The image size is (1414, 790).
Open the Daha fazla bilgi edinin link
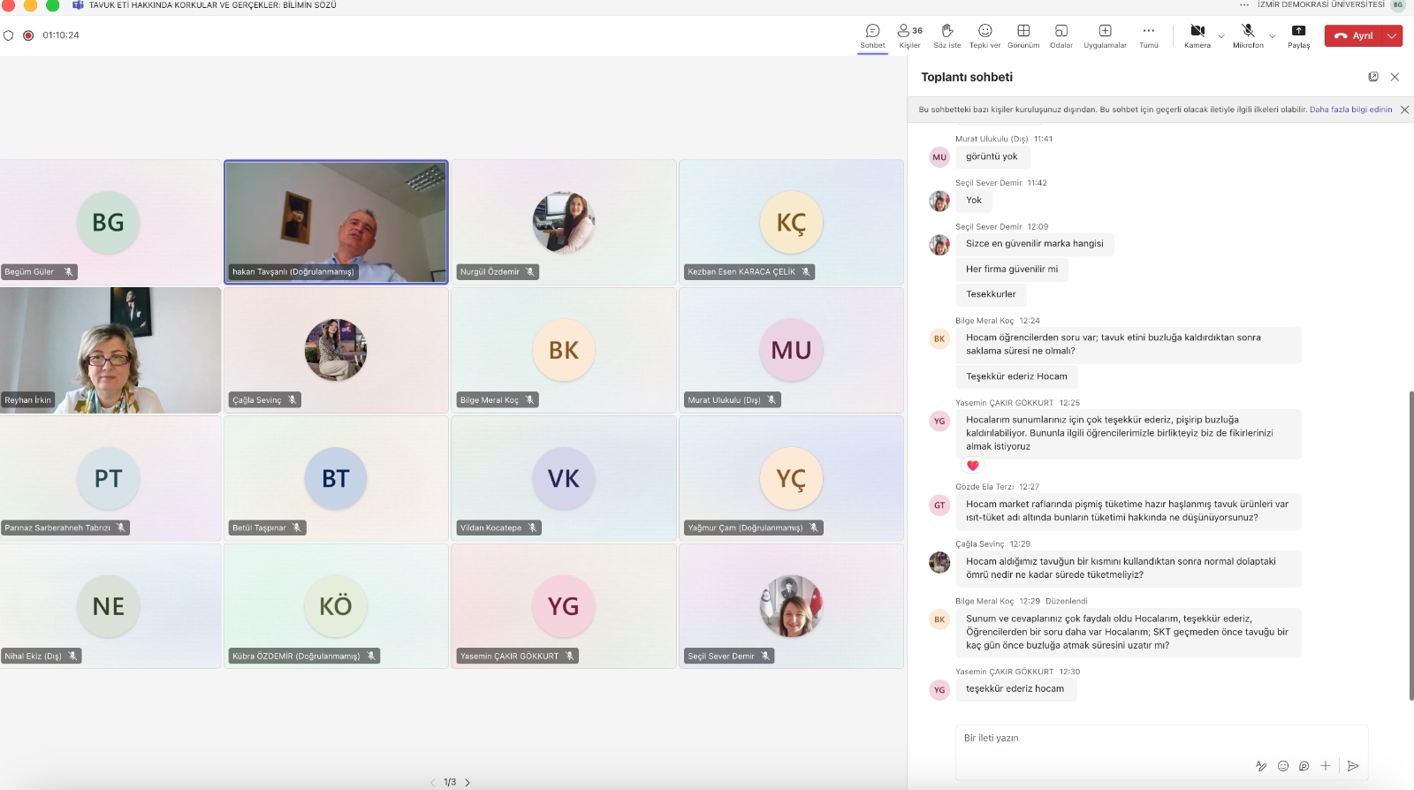(1350, 110)
